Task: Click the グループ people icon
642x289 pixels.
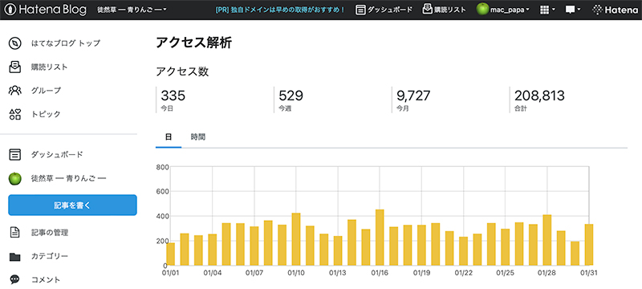Action: pyautogui.click(x=14, y=91)
